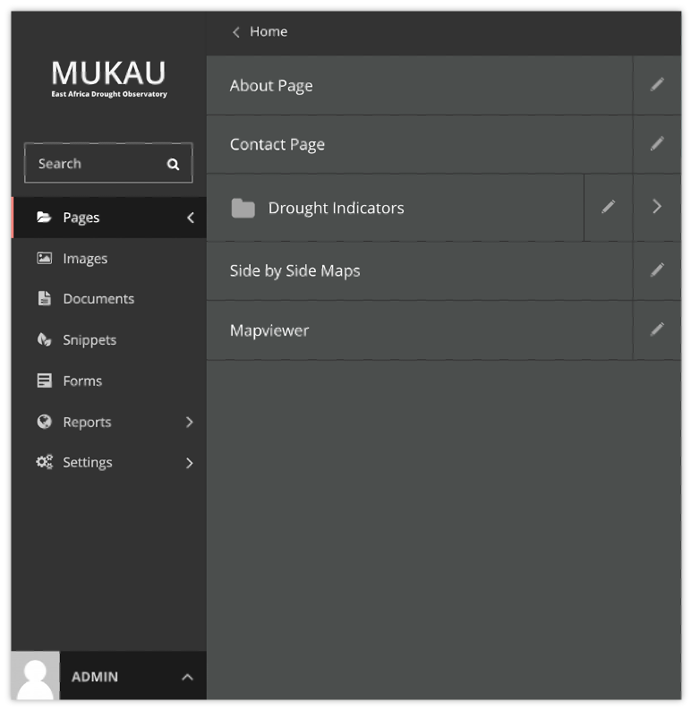Click the ADMIN account label
Viewport: 691px width, 710px height.
tap(95, 677)
